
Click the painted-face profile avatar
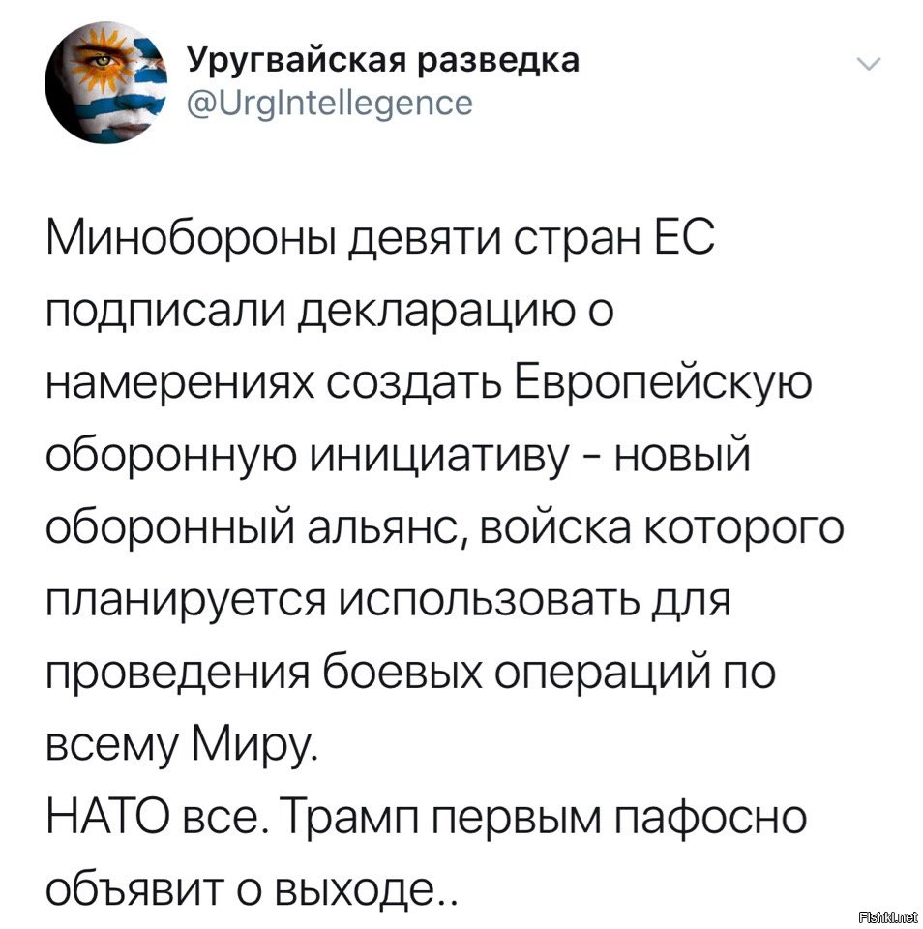click(106, 82)
